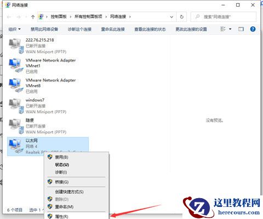The image size is (263, 219).
Task: Select the 222.76.215.218 connection icon
Action: point(16,46)
